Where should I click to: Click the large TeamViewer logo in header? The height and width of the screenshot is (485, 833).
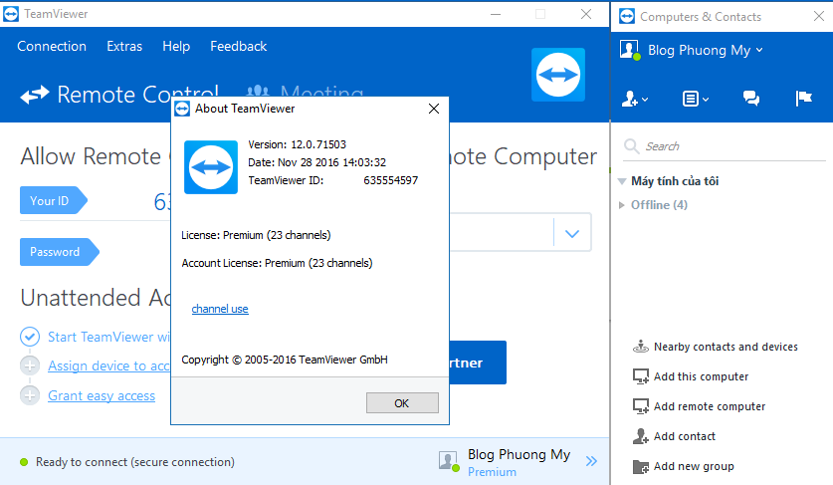pos(558,75)
